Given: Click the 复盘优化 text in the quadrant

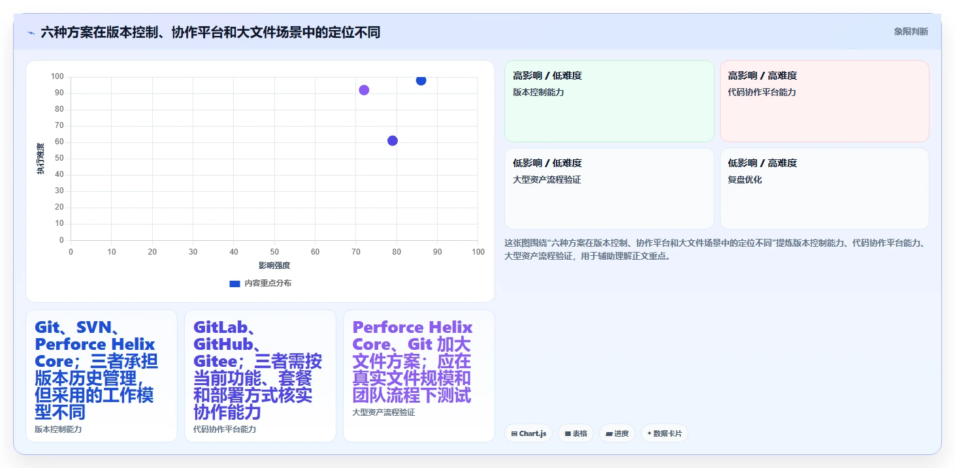Looking at the screenshot, I should 745,179.
